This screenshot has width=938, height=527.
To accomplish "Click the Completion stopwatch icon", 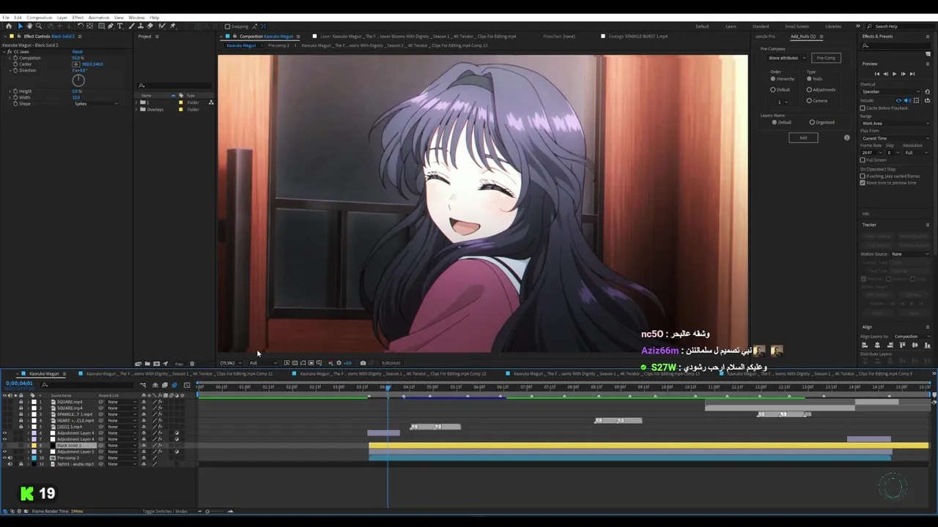I will tap(15, 58).
